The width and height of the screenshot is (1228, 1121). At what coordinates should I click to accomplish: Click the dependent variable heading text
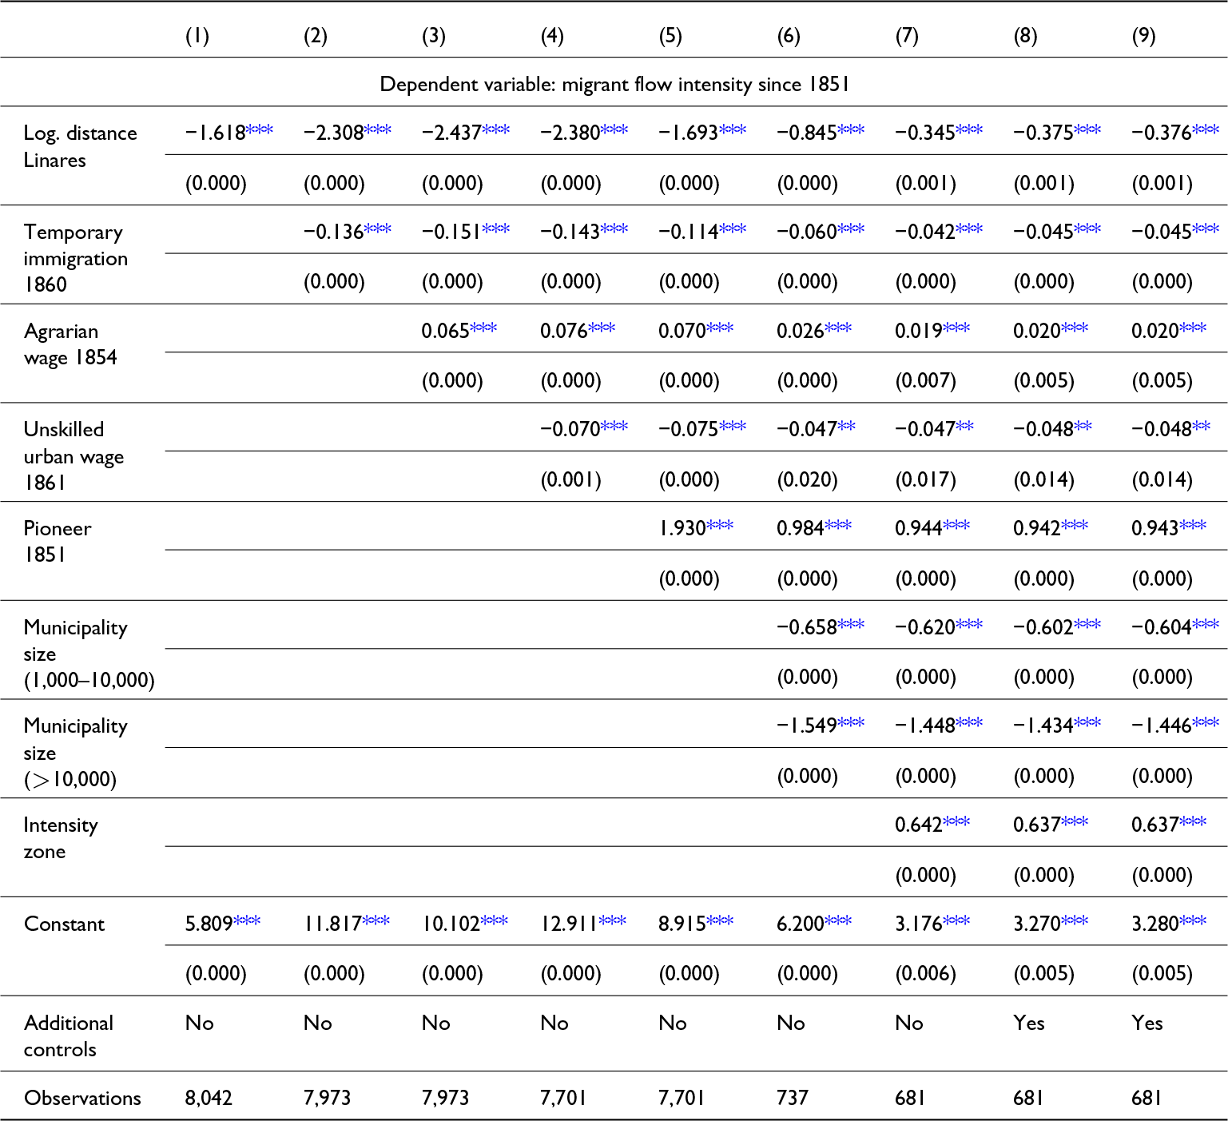click(x=614, y=84)
